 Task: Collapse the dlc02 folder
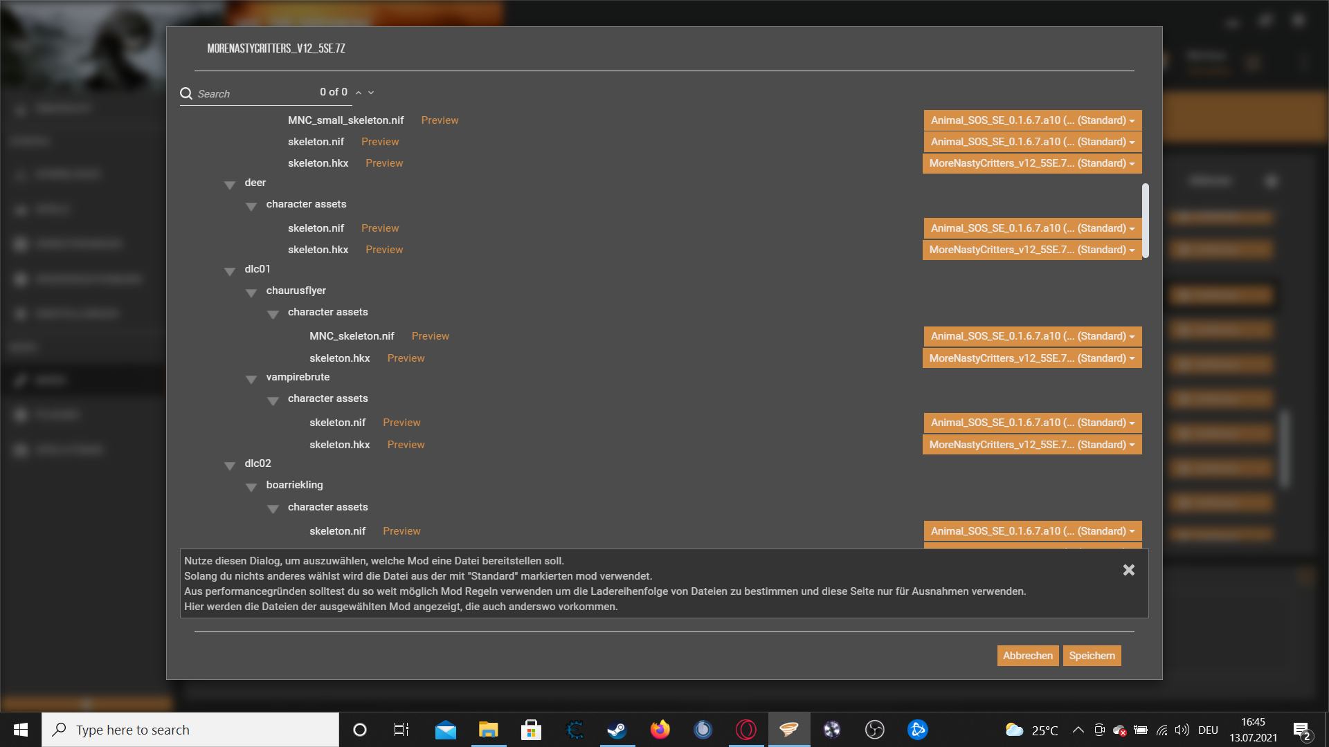230,465
